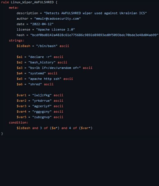Click the "systemd" string
The image size is (159, 186).
pyautogui.click(x=37, y=73)
